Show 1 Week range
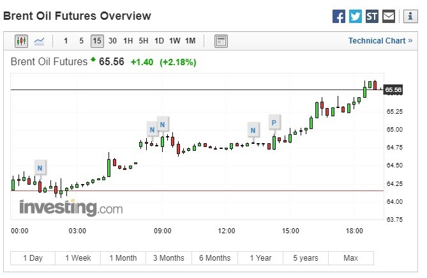Viewport: 427px width, 278px height. click(78, 258)
